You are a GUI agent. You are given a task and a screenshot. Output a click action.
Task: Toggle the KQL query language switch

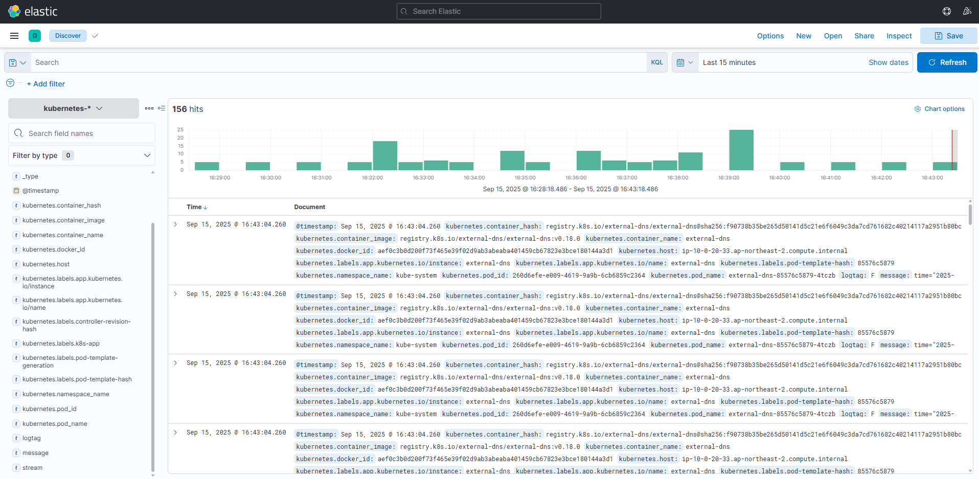(x=657, y=62)
